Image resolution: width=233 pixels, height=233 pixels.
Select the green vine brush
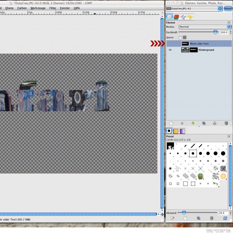coord(216,184)
